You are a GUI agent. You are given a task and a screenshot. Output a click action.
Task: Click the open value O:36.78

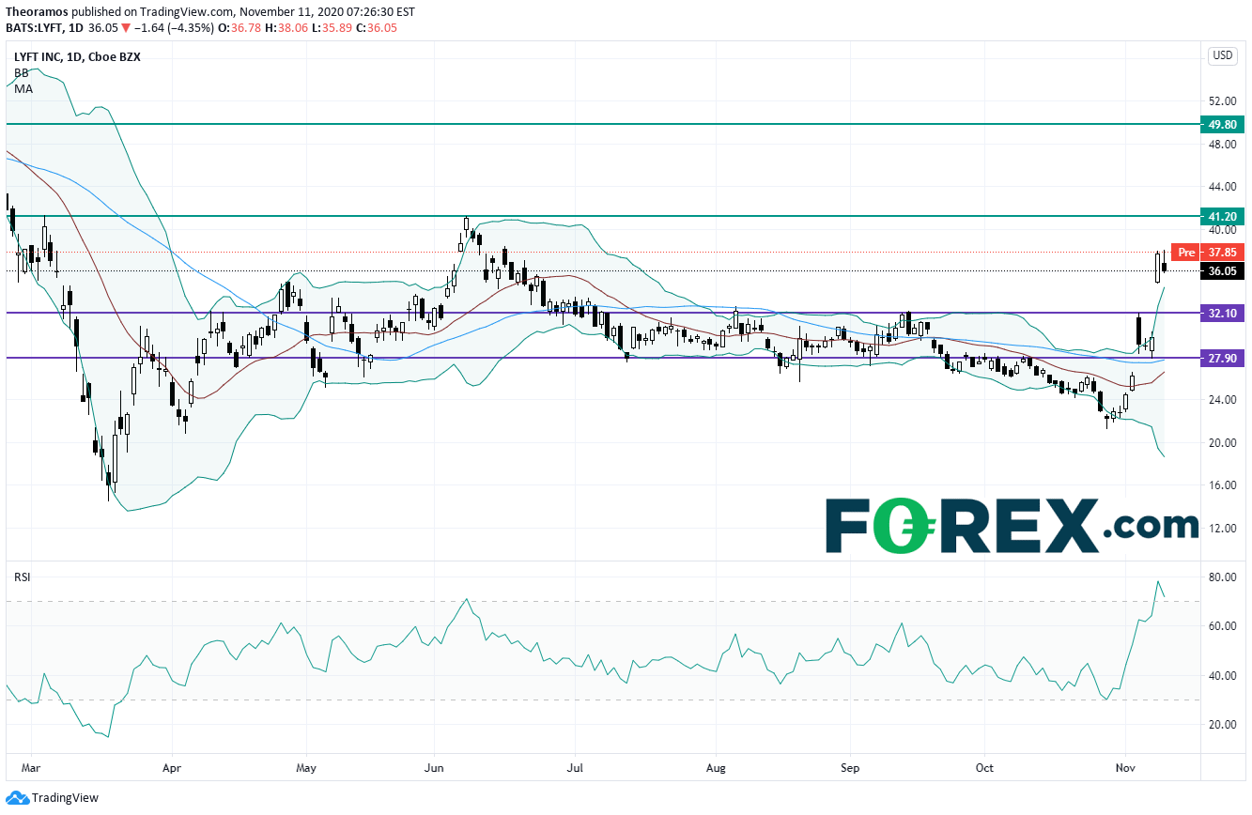pos(239,27)
